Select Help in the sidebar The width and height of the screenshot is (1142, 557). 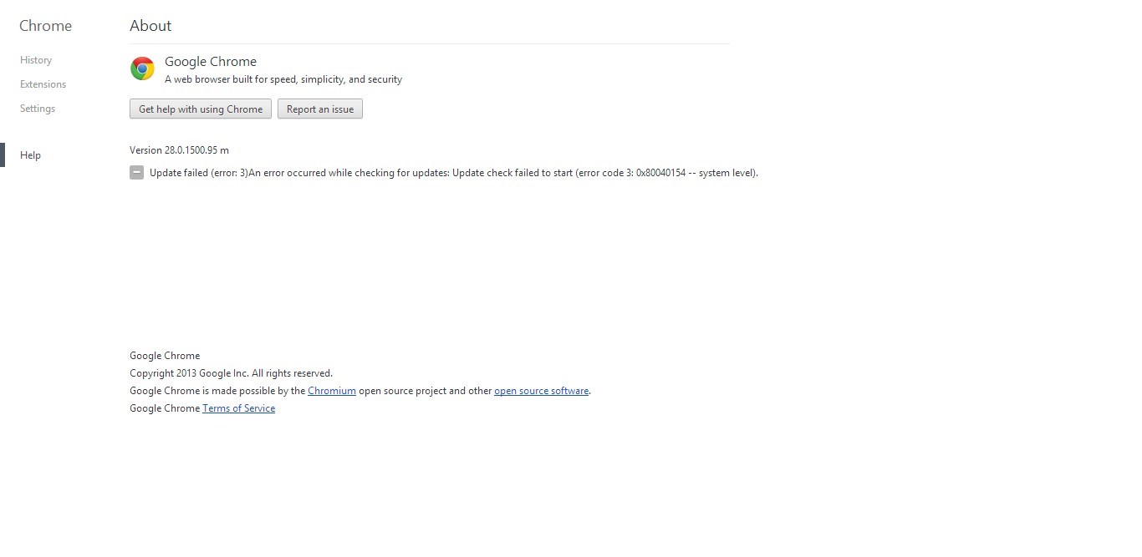point(30,155)
